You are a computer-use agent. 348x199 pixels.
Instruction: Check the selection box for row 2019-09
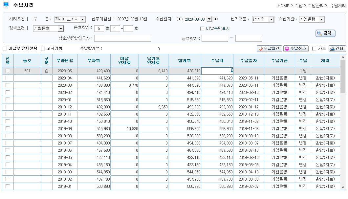tap(8, 128)
